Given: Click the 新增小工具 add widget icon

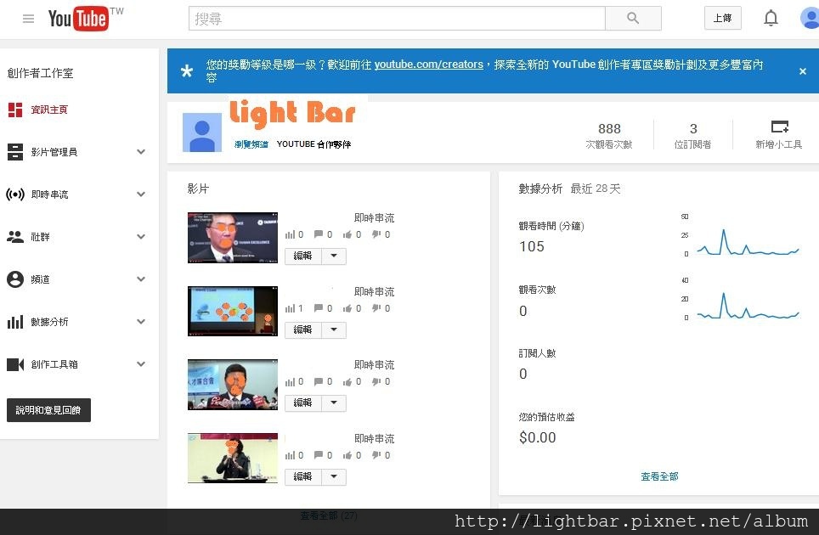Looking at the screenshot, I should pos(780,127).
